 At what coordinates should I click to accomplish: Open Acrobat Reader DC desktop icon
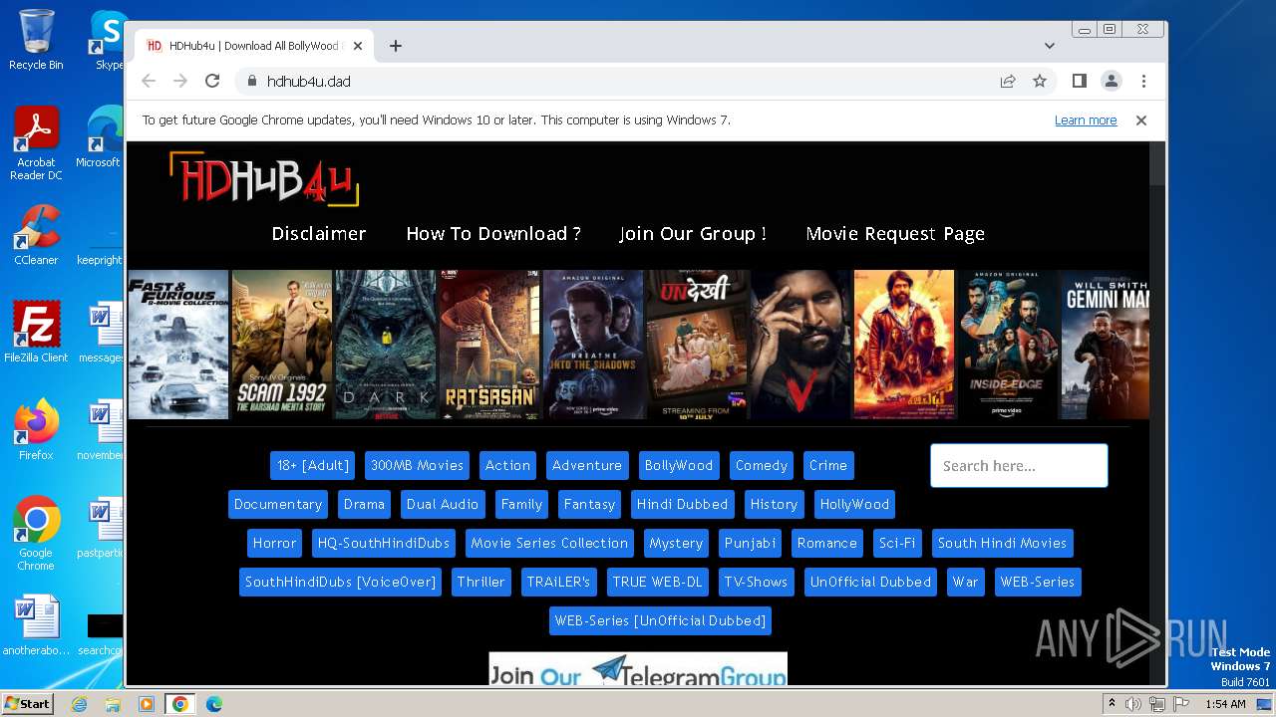(x=36, y=144)
